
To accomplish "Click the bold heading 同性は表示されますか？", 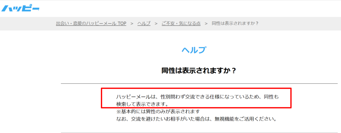I will click(x=199, y=71).
